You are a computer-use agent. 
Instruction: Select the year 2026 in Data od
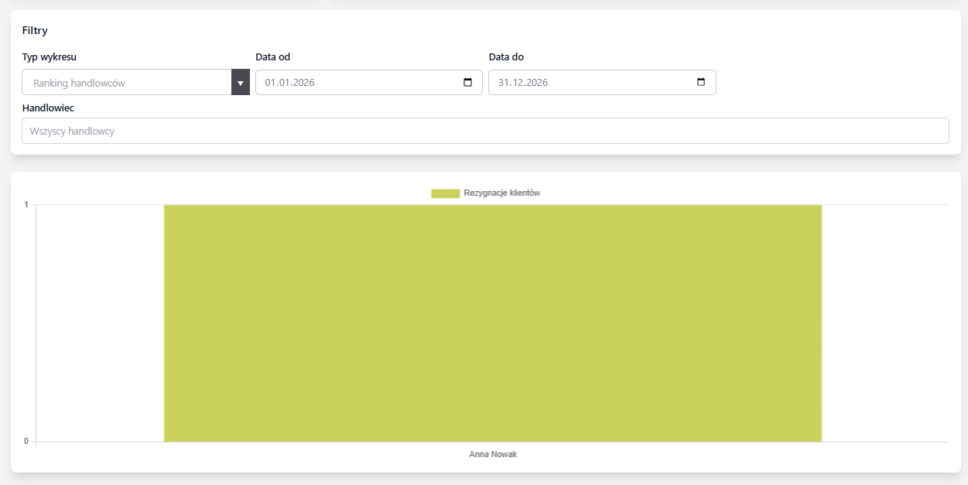(302, 83)
